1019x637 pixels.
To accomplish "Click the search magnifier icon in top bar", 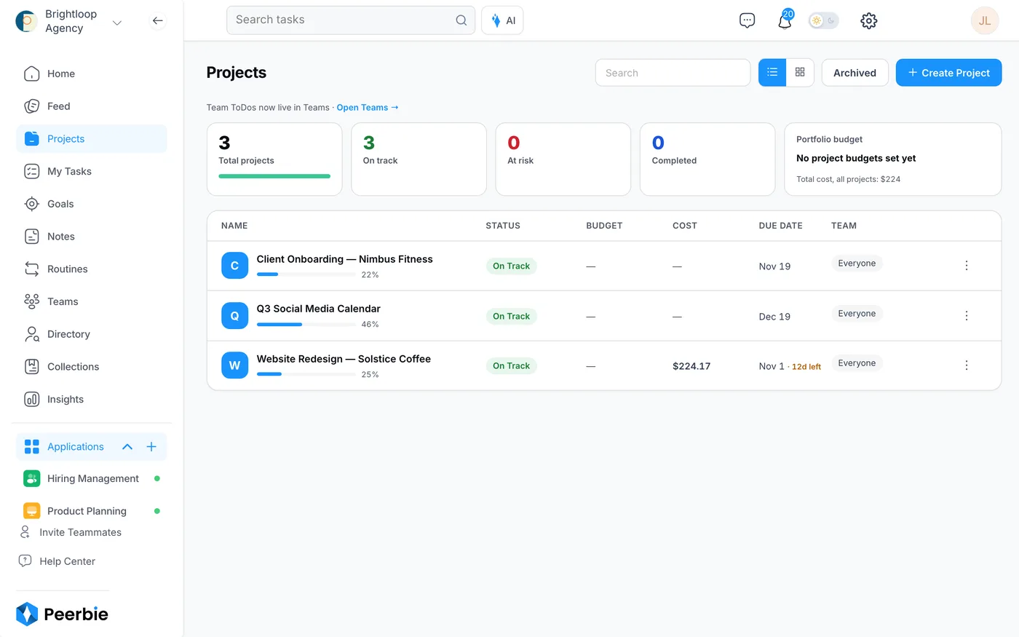I will (x=461, y=20).
